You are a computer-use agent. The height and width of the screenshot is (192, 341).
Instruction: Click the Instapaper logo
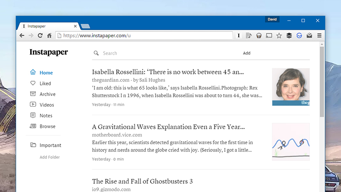(49, 52)
